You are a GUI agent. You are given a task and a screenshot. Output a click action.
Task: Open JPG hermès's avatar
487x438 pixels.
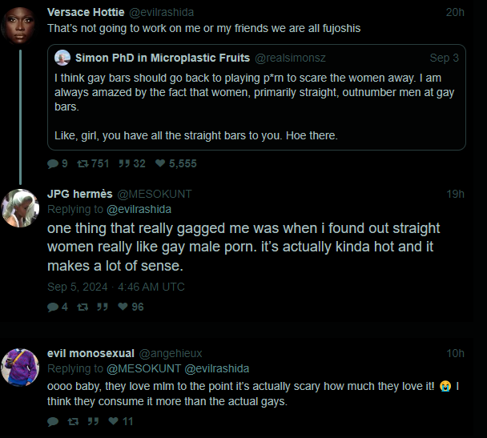(20, 208)
